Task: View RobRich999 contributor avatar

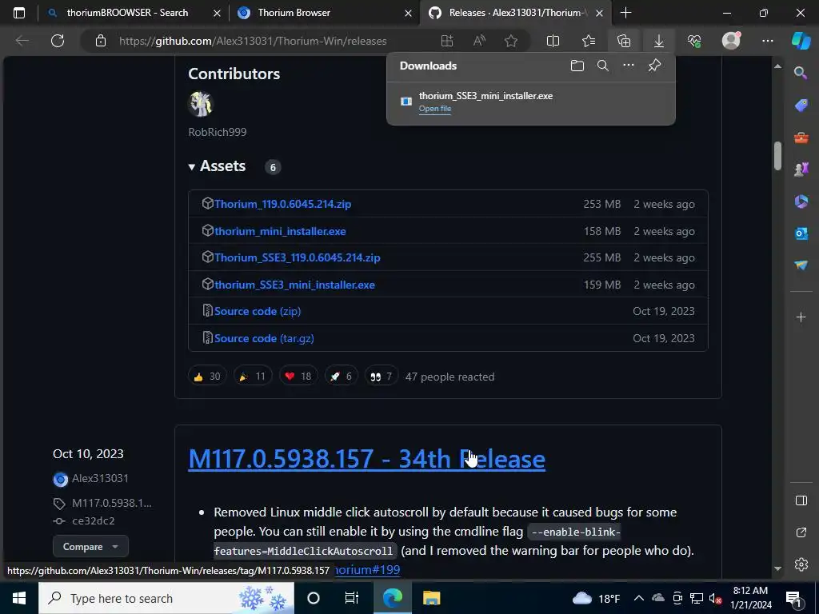Action: 201,104
